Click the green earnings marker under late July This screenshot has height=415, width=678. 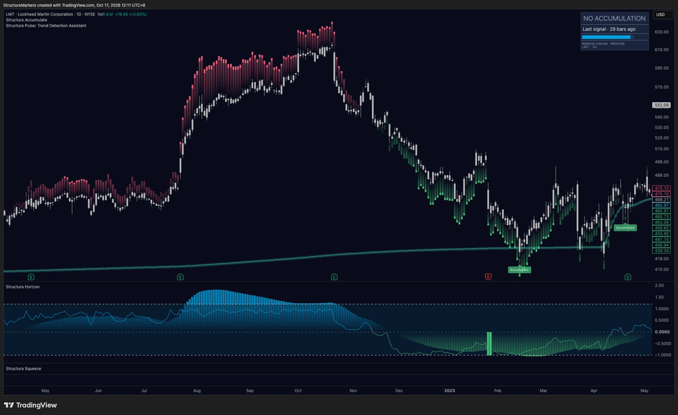point(180,277)
